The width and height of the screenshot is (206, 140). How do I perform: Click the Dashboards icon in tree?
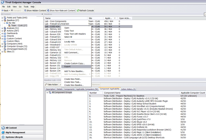[5, 33]
